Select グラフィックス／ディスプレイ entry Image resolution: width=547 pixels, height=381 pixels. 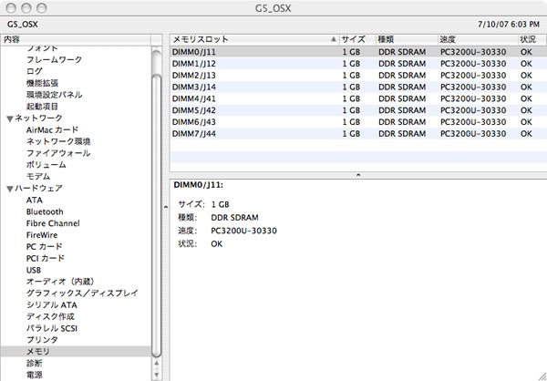82,293
